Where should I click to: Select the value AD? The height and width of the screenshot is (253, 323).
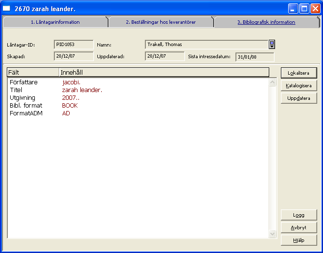(x=66, y=113)
